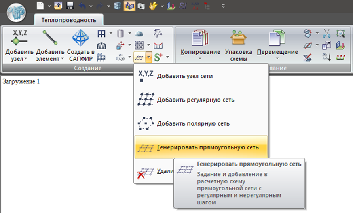
Task: Click the Создать в САПФИР button
Action: (81, 45)
